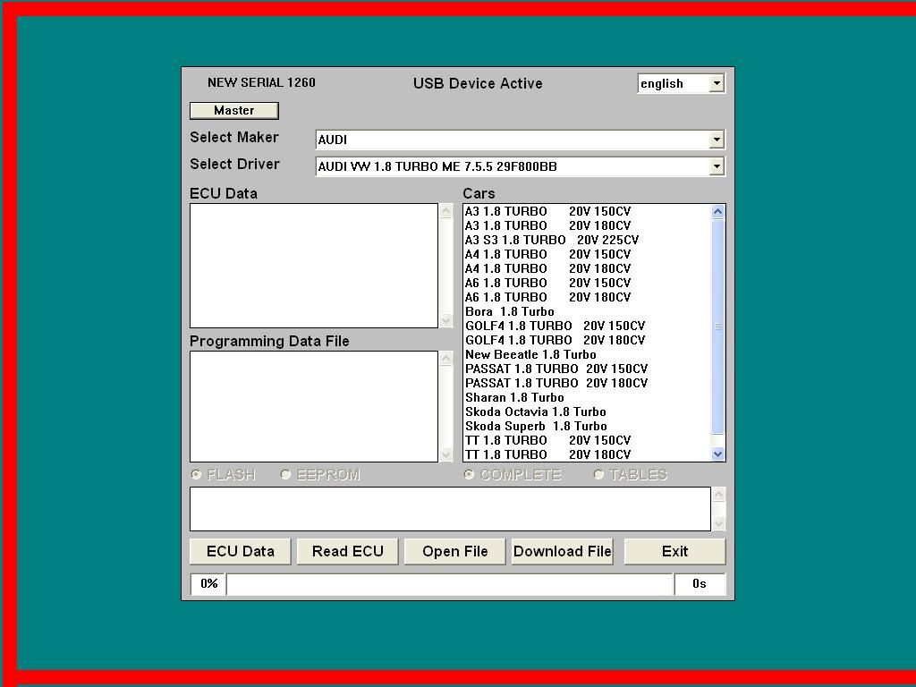Viewport: 916px width, 687px height.
Task: Click the 0s elapsed time field
Action: click(x=700, y=583)
